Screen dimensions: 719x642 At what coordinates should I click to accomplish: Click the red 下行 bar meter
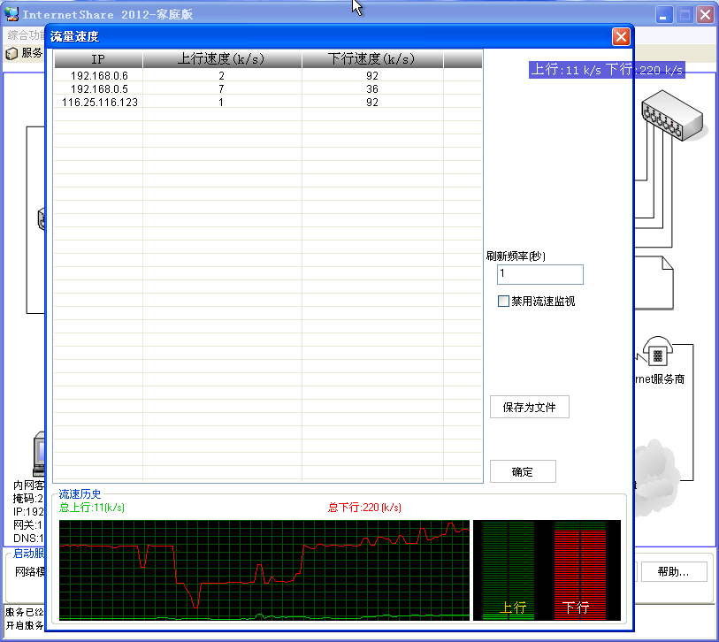[580, 570]
